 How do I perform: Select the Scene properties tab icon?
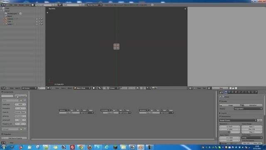[229, 92]
